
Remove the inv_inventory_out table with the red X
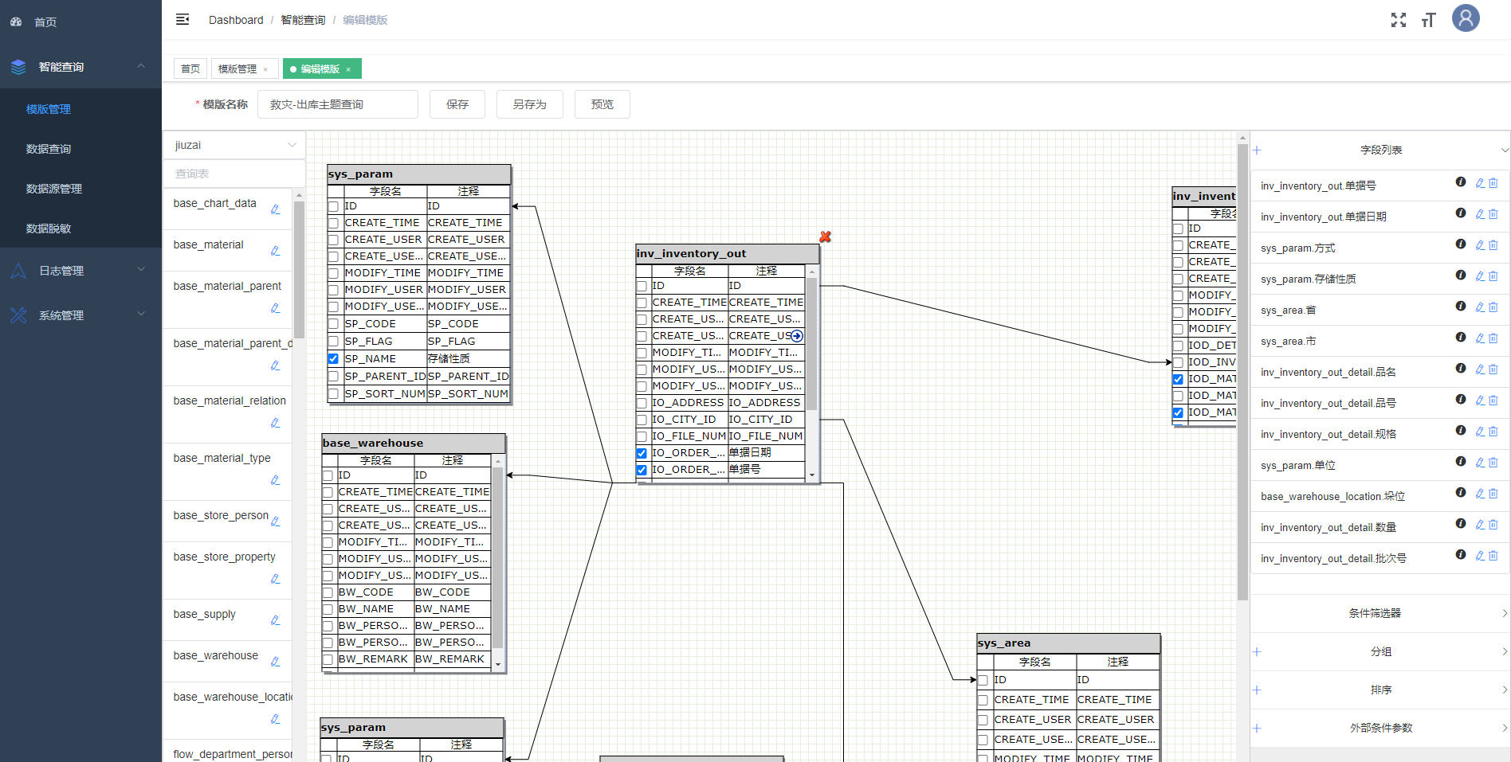pyautogui.click(x=826, y=236)
